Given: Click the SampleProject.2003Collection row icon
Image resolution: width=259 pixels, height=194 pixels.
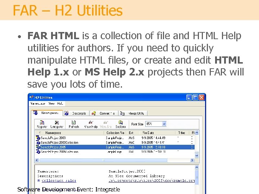Looking at the screenshot, I should pos(38,142).
